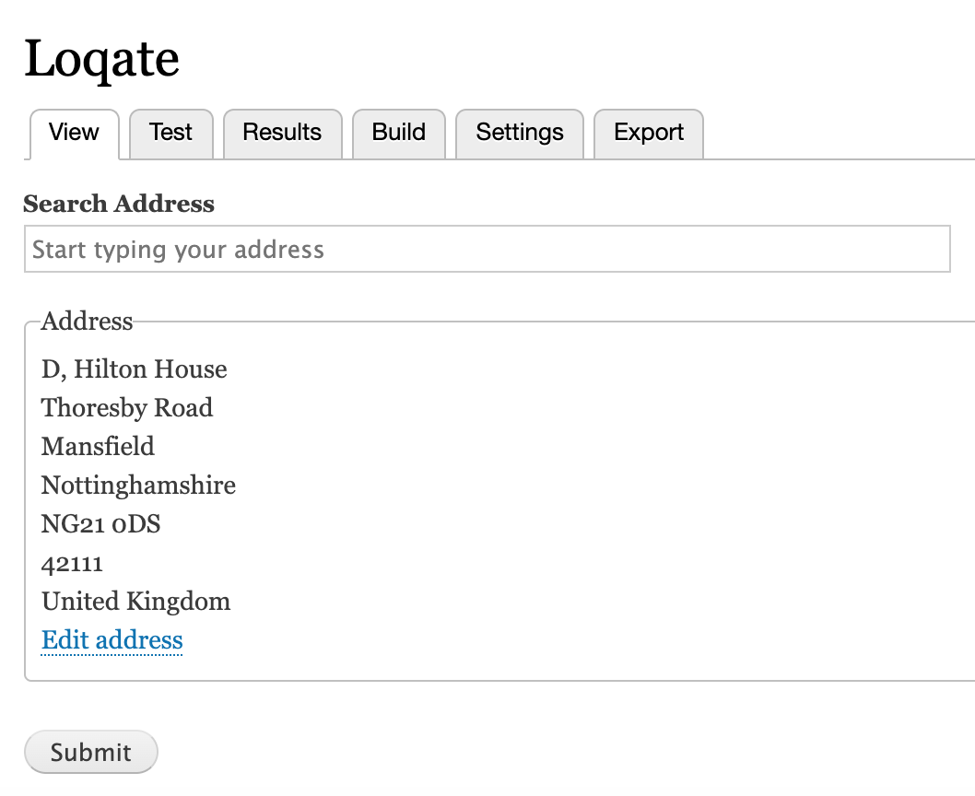The width and height of the screenshot is (975, 796).
Task: Switch to the Export tab
Action: 649,133
